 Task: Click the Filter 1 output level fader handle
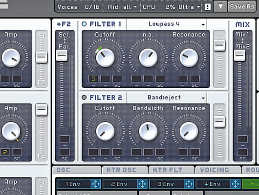pyautogui.click(x=219, y=45)
